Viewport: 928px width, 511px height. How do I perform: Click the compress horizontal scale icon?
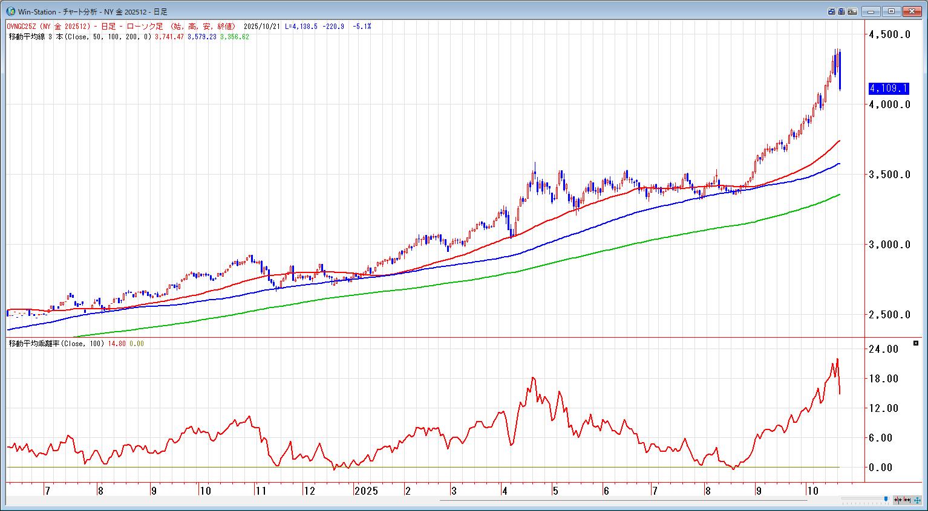(898, 500)
